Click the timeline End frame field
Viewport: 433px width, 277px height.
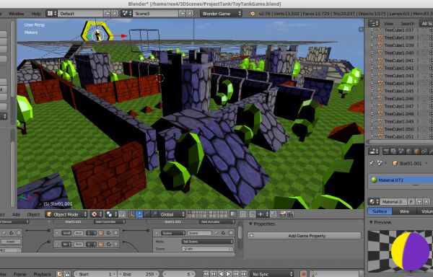click(139, 274)
